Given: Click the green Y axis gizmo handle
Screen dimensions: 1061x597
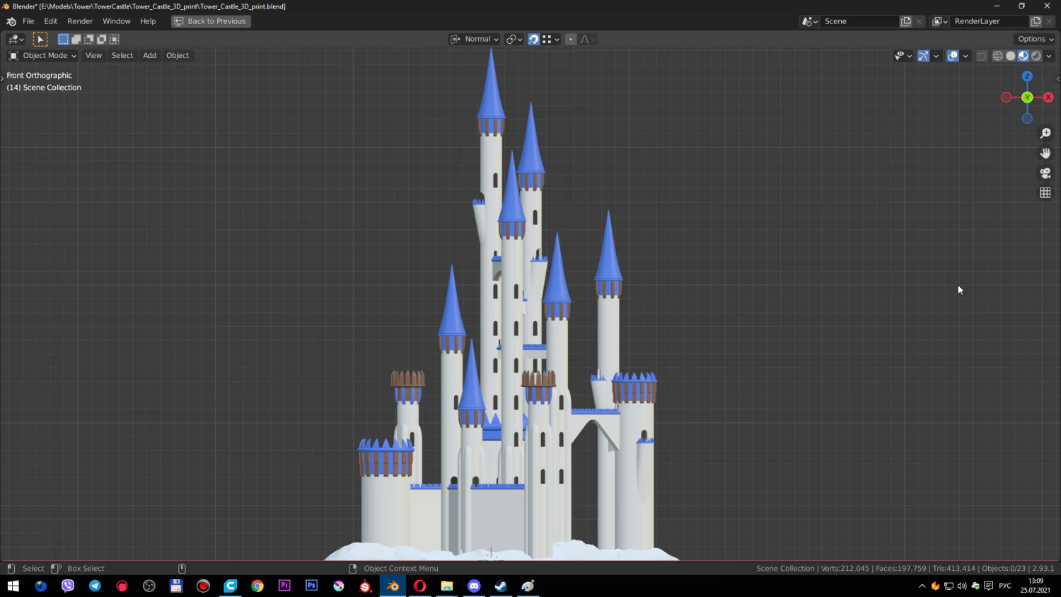Looking at the screenshot, I should pyautogui.click(x=1027, y=98).
